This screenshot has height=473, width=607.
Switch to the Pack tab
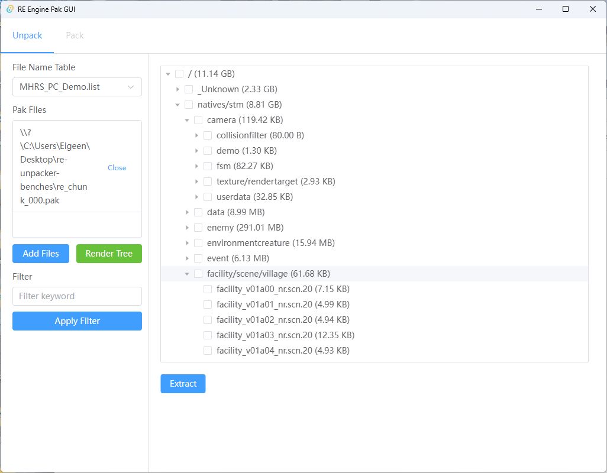tap(75, 35)
